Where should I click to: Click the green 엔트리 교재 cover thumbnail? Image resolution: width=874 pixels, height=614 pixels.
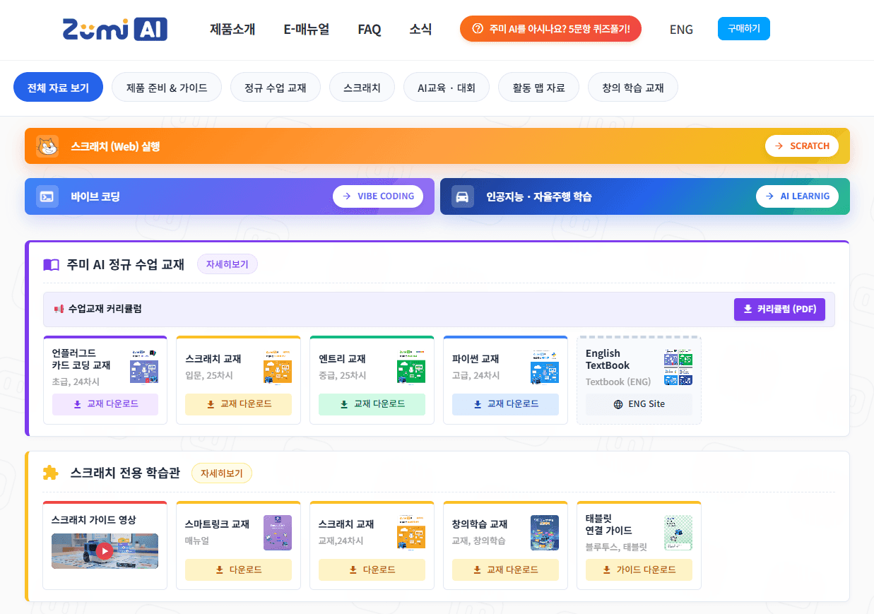(411, 366)
